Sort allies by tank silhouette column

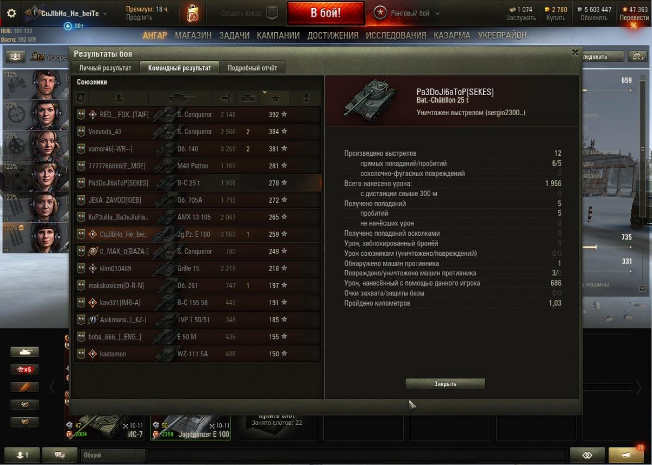(181, 98)
